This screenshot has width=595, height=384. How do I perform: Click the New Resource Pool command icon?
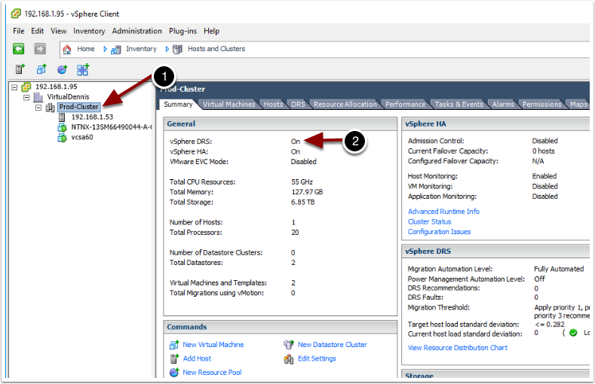coord(174,373)
